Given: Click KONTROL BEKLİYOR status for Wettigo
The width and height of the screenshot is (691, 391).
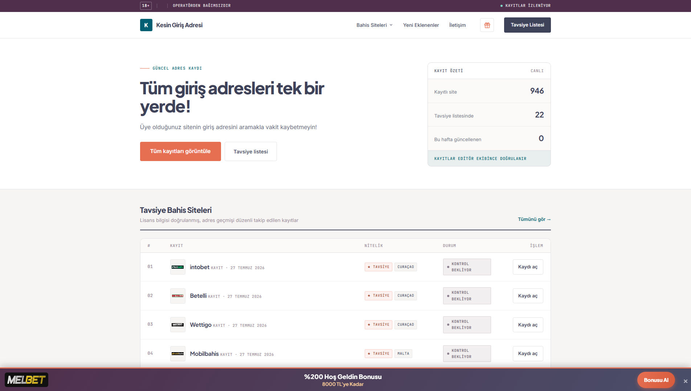Looking at the screenshot, I should [467, 325].
